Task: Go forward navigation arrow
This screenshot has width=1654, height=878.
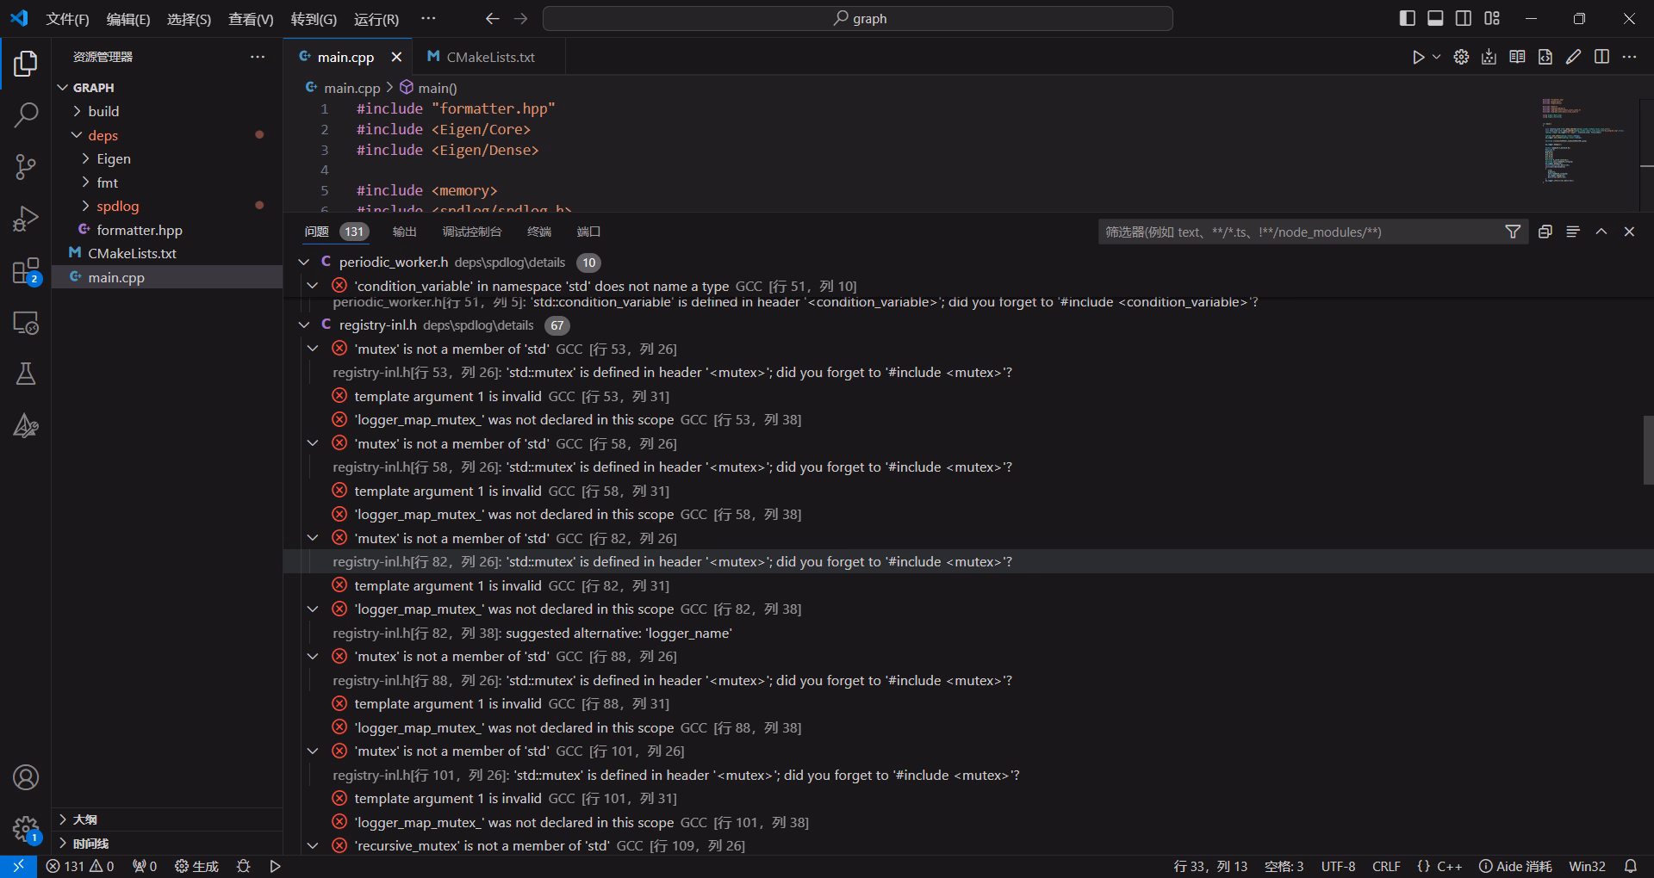Action: point(520,18)
